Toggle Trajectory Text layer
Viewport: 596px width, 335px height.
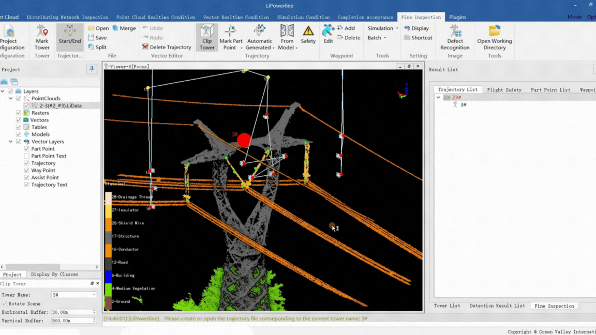pyautogui.click(x=26, y=185)
